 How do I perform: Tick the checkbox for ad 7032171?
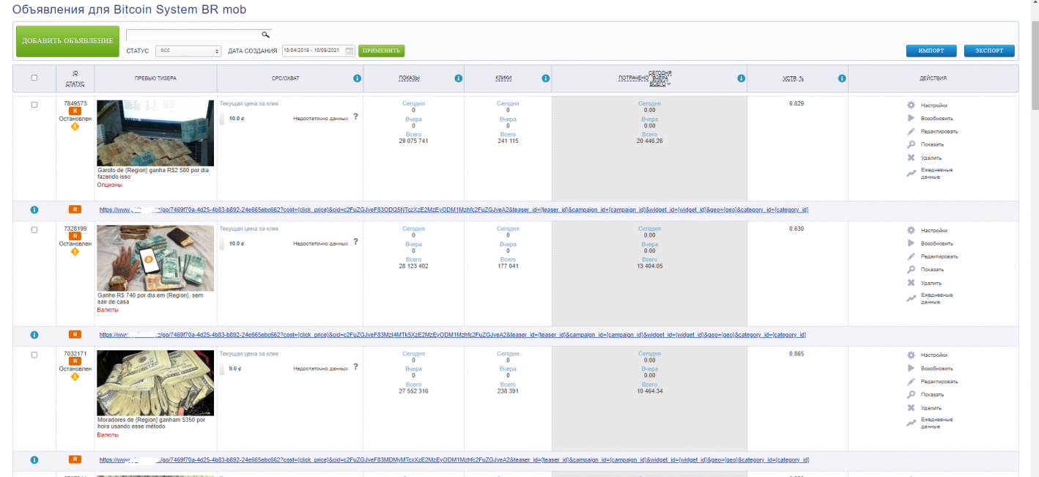(x=34, y=355)
